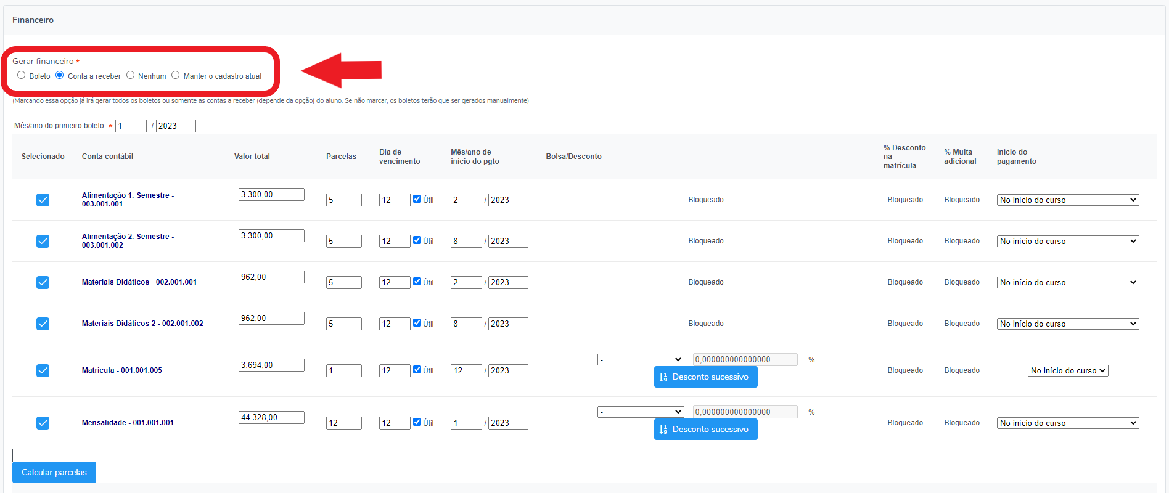Click Valor total field for Materiais Didáticos 2
This screenshot has width=1169, height=493.
[271, 318]
